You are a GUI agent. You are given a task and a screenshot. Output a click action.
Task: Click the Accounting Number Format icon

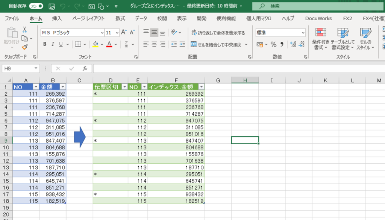259,44
